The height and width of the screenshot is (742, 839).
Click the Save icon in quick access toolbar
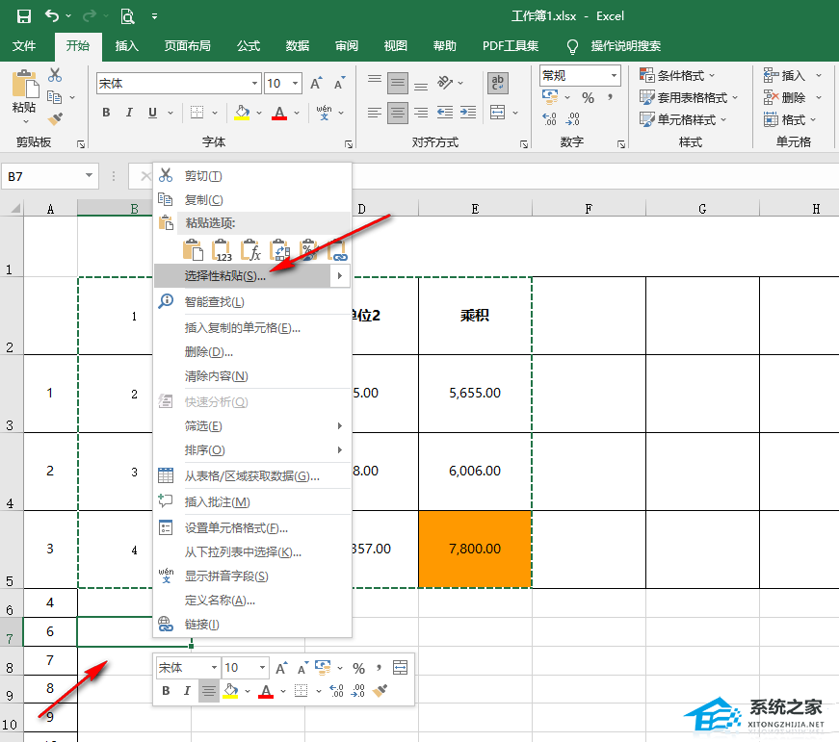pyautogui.click(x=24, y=16)
